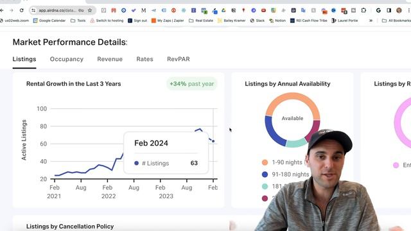Open the My Zaps | Zapier bookmark

coord(168,21)
